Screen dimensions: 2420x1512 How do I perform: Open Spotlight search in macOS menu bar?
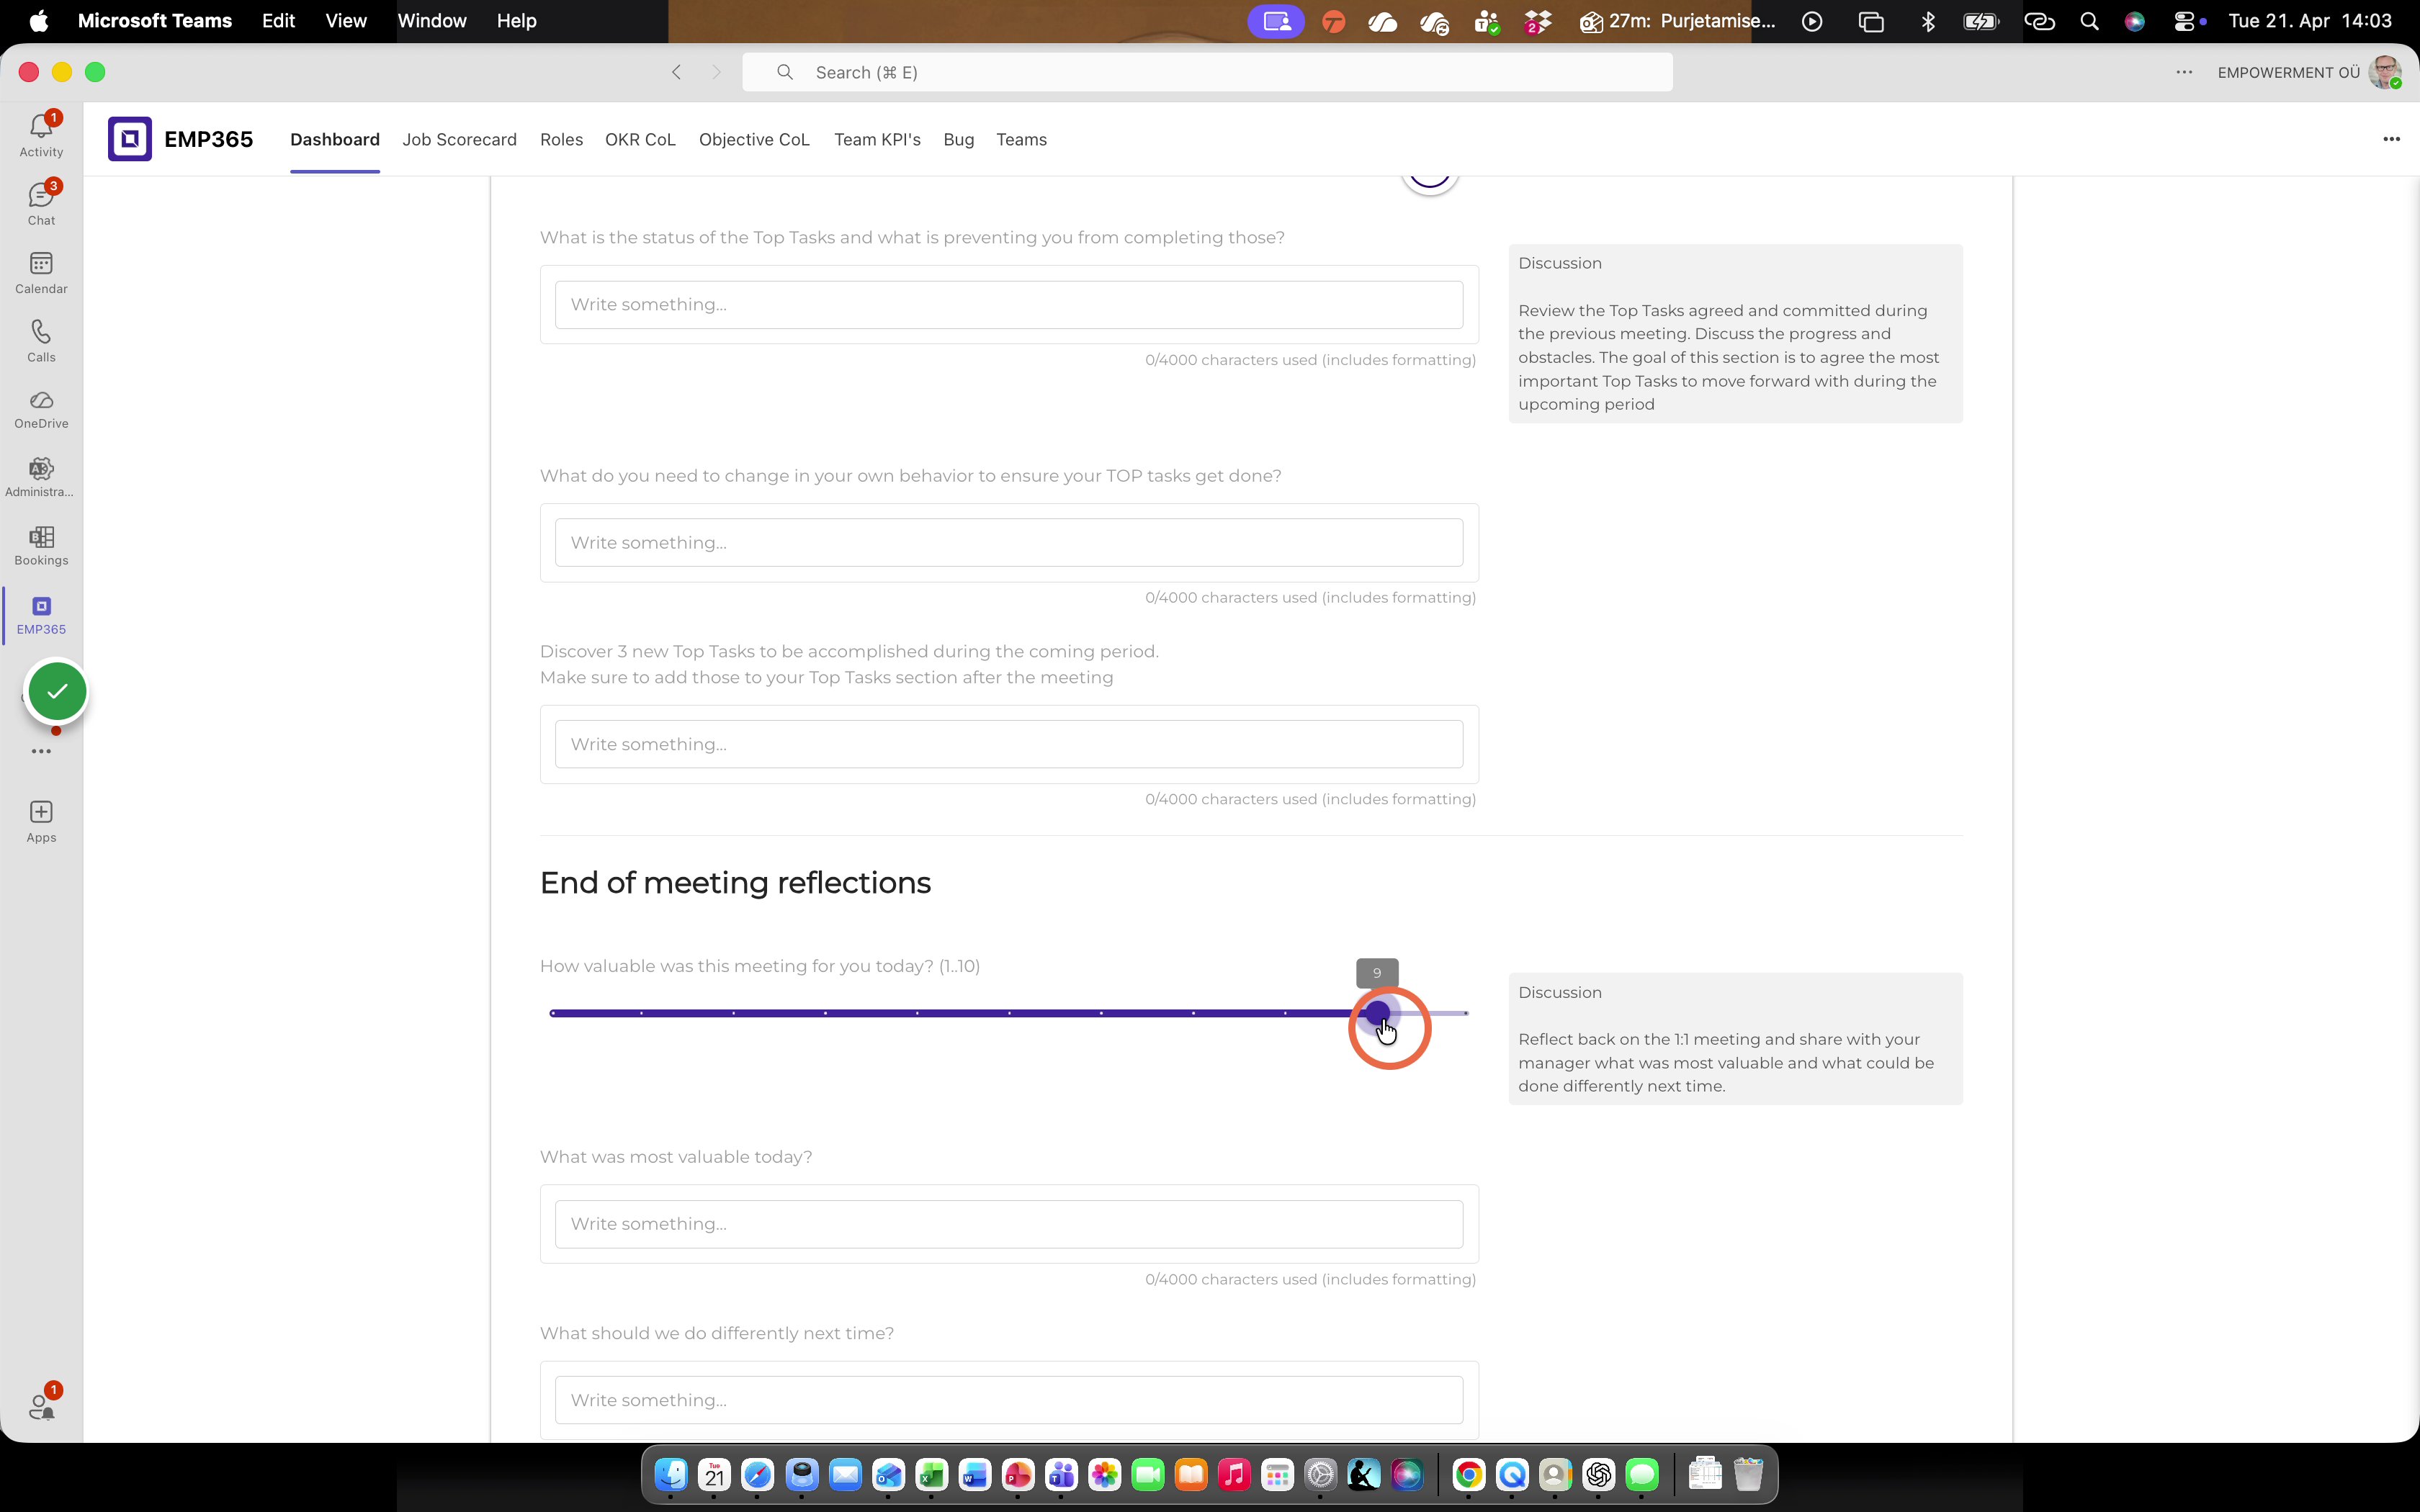[x=2089, y=21]
